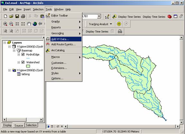Click the Watershed green color swatch
This screenshot has width=185, height=134.
[28, 66]
